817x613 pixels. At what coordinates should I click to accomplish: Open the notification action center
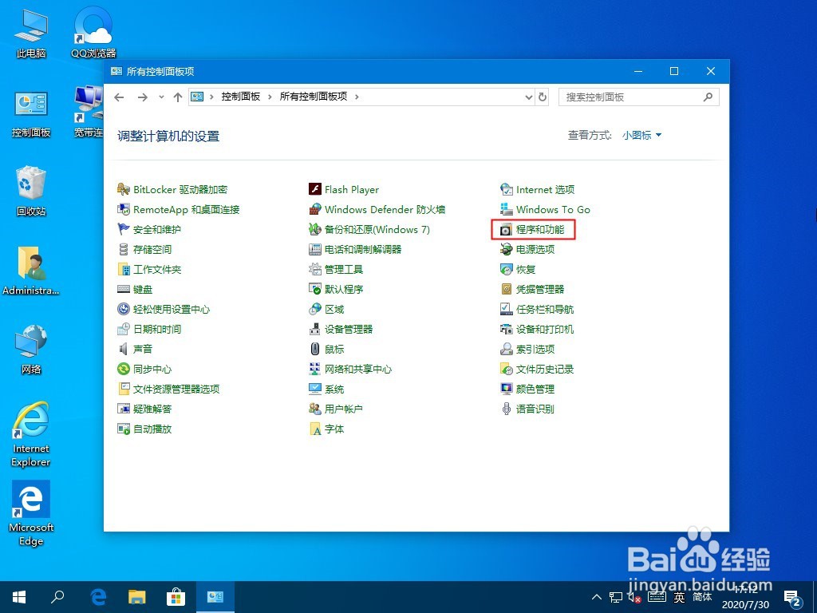coord(792,598)
